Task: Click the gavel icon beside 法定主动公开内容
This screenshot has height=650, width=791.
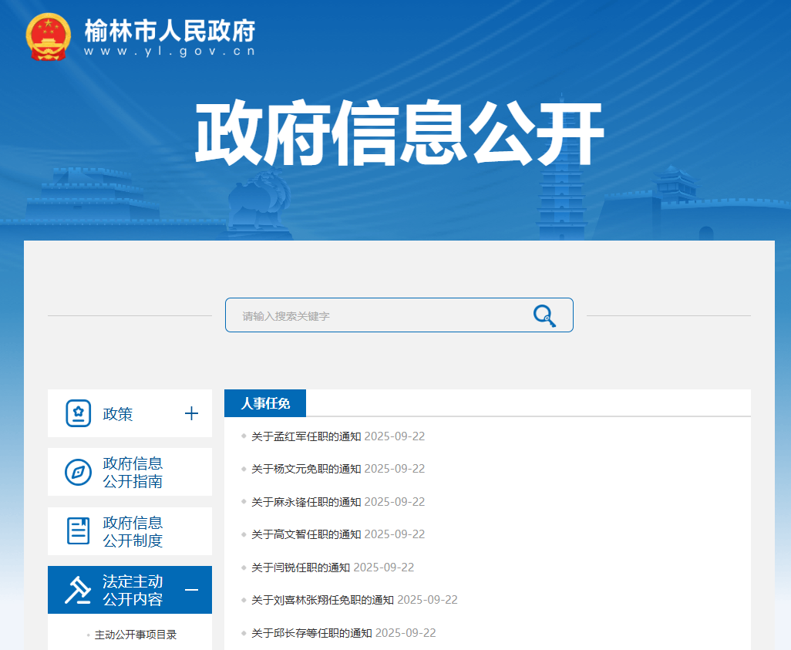Action: click(77, 589)
